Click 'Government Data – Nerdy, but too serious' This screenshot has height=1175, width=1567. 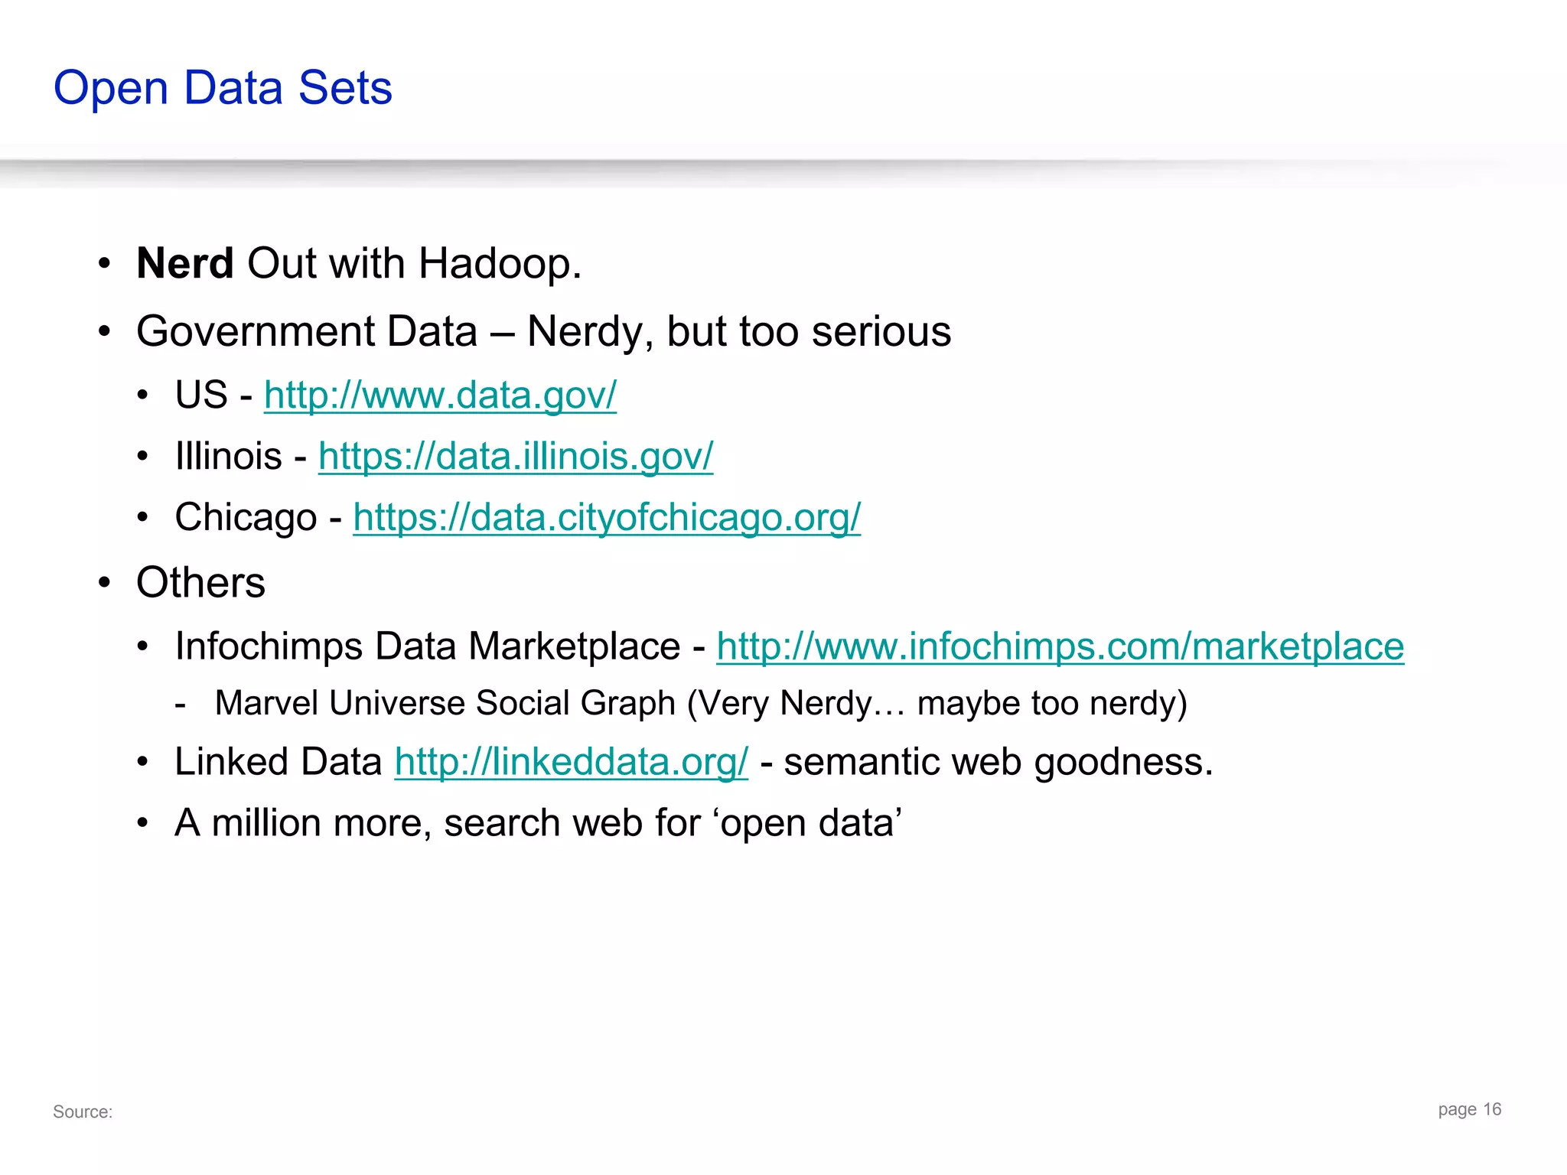tap(543, 332)
